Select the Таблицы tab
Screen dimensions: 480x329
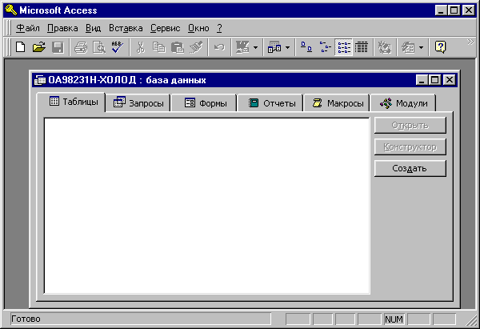[70, 102]
